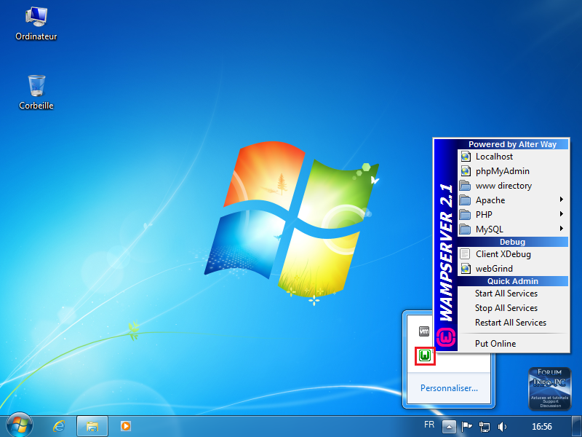
Task: Open the Windows Start menu
Action: (x=20, y=425)
